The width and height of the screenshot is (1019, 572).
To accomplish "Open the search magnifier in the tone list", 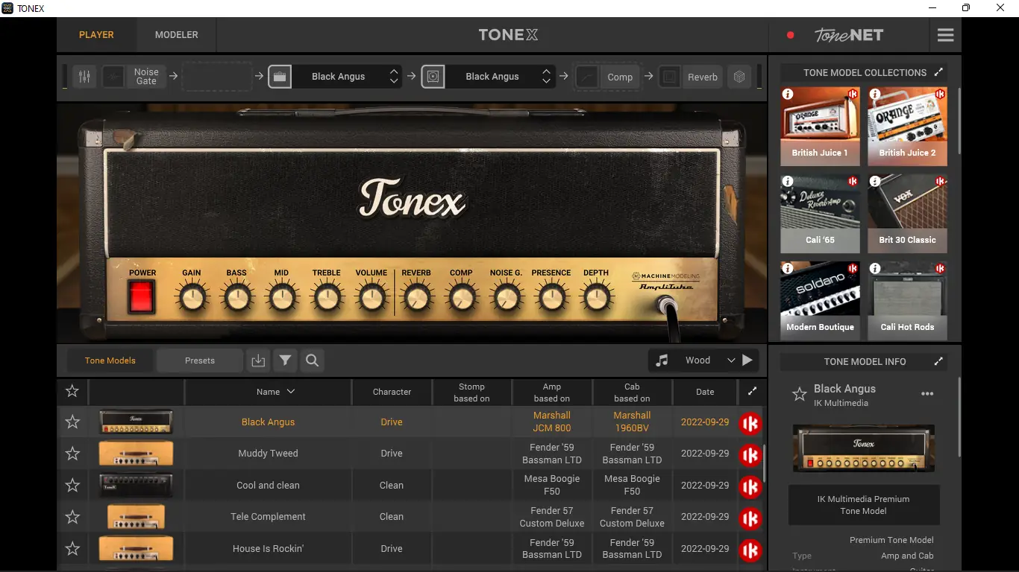I will click(x=312, y=360).
